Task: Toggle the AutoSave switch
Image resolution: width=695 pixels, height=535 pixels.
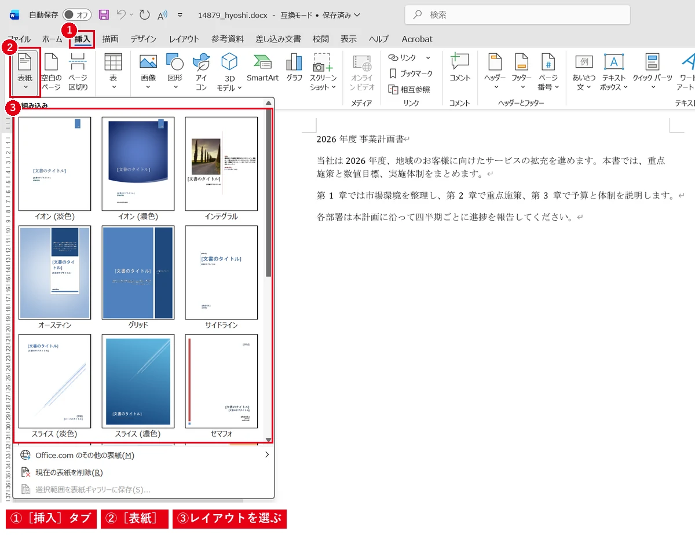Action: 76,14
